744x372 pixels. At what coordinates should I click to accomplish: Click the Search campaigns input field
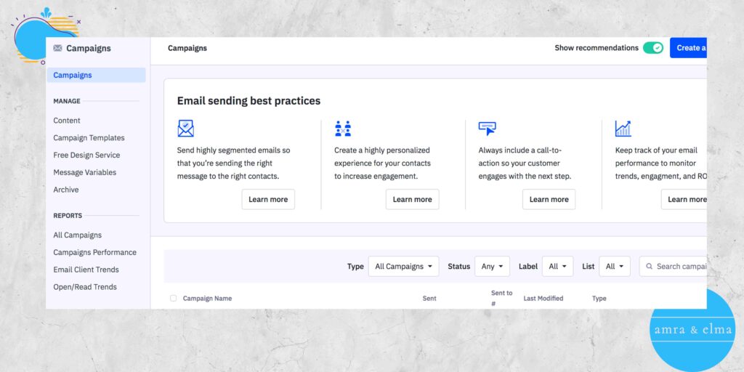point(673,266)
